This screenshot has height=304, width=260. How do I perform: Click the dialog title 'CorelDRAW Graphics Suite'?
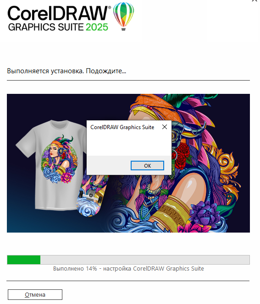point(122,127)
